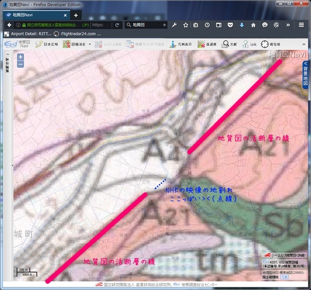Open Flightradar24.com bookmark
311x290 pixels.
pyautogui.click(x=78, y=34)
